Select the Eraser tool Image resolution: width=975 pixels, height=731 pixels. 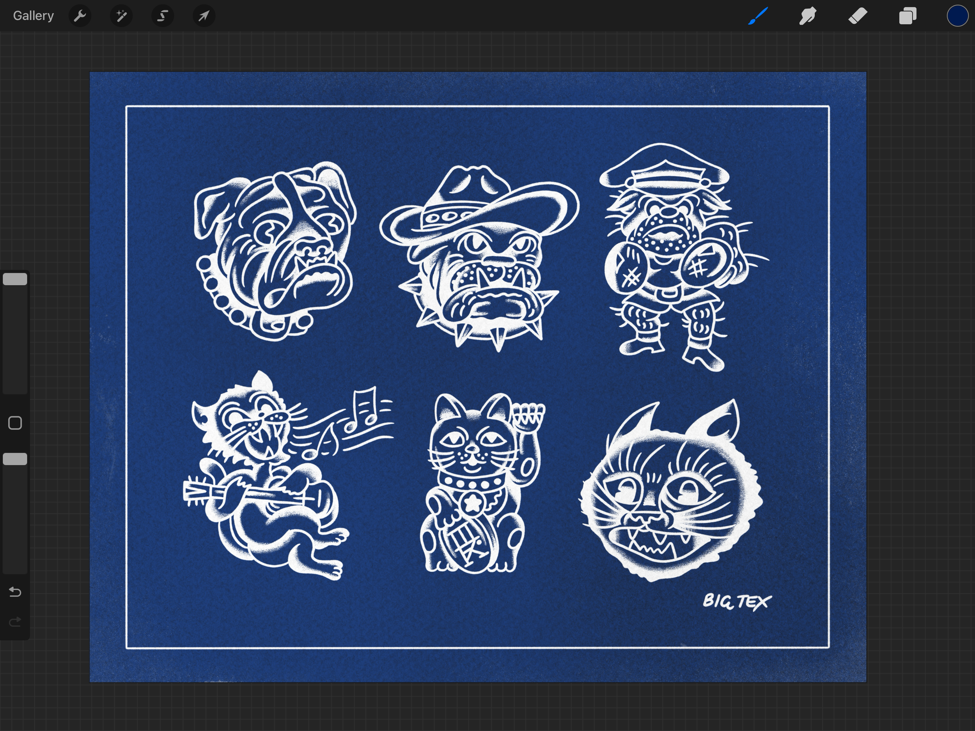click(858, 16)
